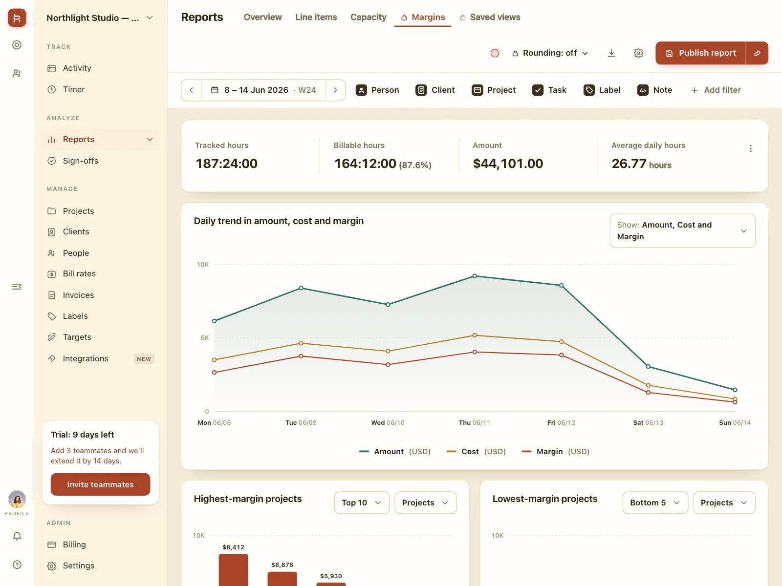Open Sign-offs in sidebar

[x=100, y=161]
